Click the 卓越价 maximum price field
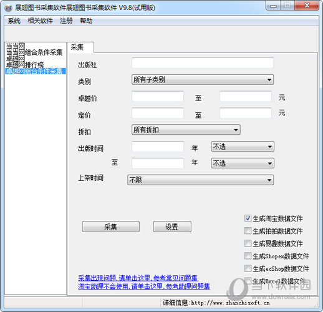323x312 pixels. click(x=246, y=96)
